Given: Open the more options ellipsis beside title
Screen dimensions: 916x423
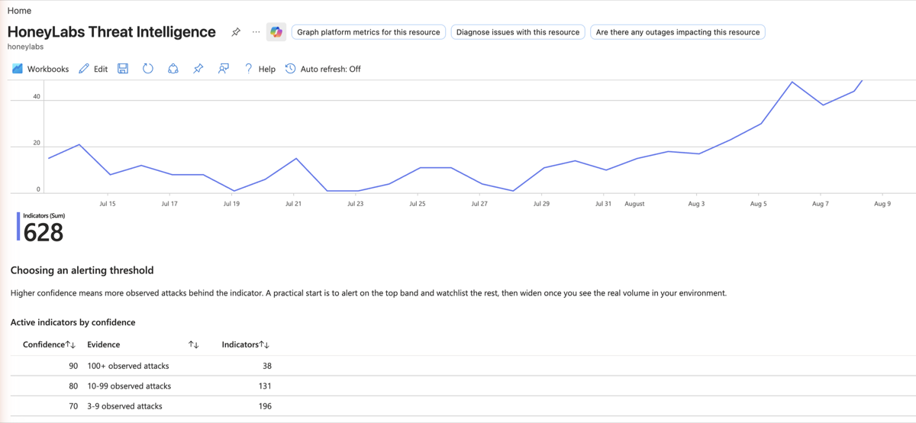Looking at the screenshot, I should click(x=256, y=32).
